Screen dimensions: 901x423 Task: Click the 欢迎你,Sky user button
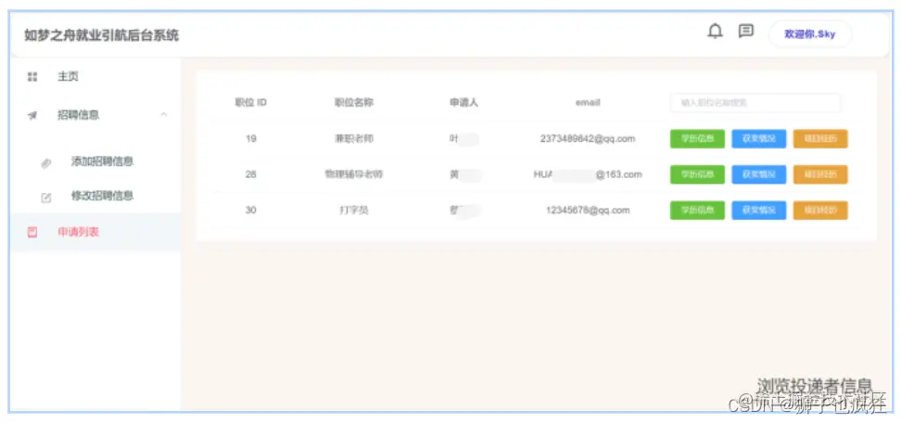click(x=809, y=34)
